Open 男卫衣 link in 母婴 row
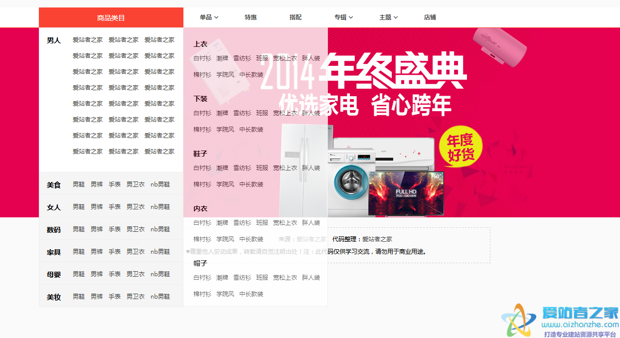This screenshot has width=620, height=338. (x=136, y=274)
